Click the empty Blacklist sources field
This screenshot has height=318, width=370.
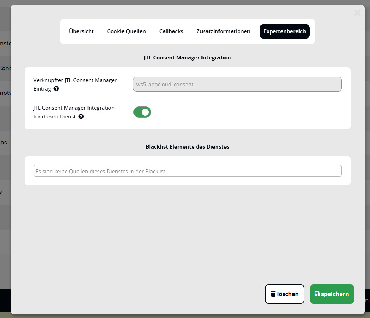[x=187, y=170]
